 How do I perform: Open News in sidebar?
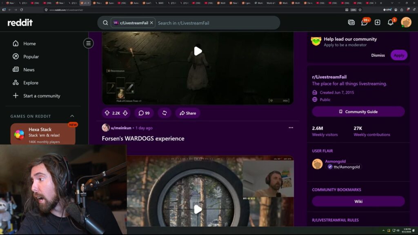[x=29, y=70]
